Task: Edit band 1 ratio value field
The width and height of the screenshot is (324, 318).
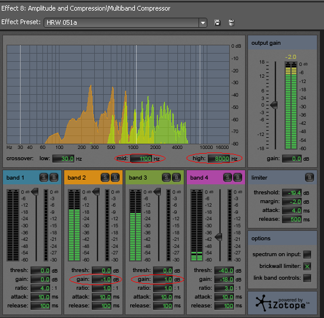Action: pos(40,288)
